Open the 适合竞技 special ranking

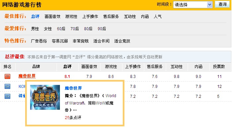(122, 41)
